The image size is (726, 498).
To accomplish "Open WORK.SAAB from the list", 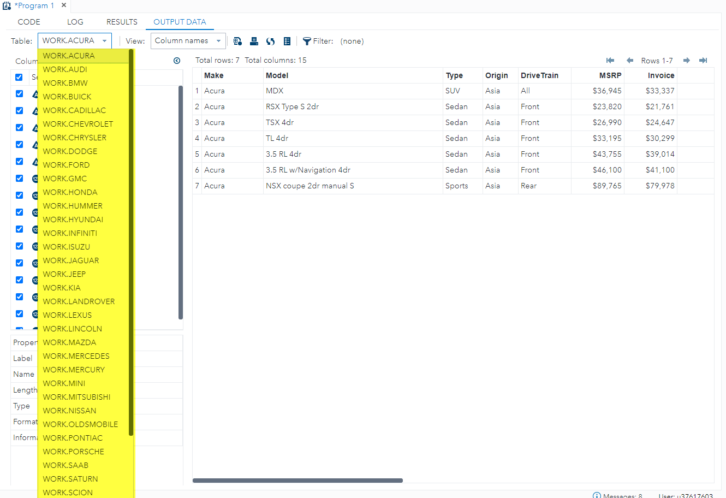I will click(x=84, y=465).
